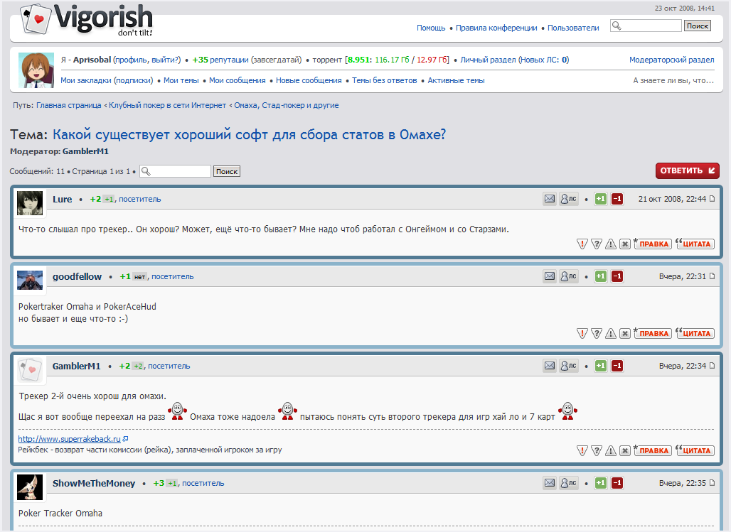Send private message to ShowMeTheMoney via ЛС icon
731x532 pixels.
(569, 483)
